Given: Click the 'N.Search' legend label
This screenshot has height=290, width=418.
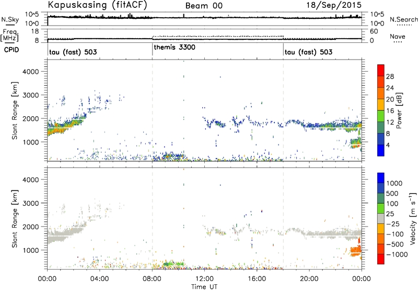Looking at the screenshot, I should click(403, 19).
